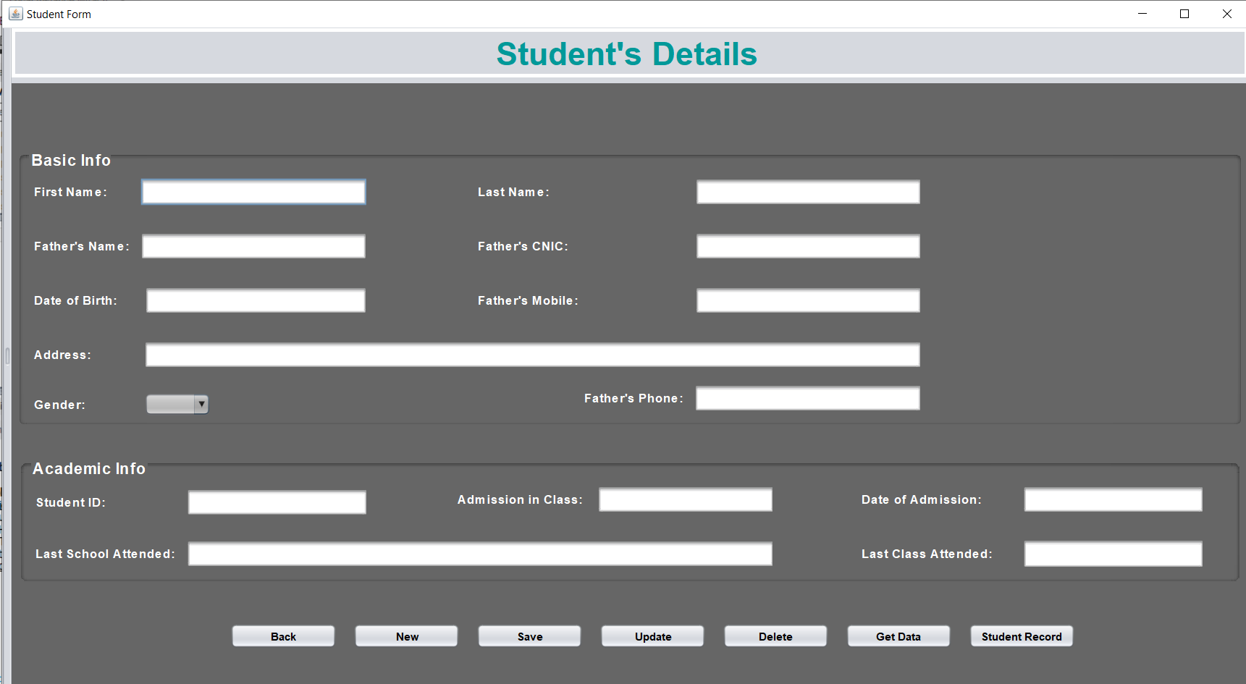This screenshot has width=1246, height=684.
Task: Click into the Father's CNIC field
Action: coord(808,247)
